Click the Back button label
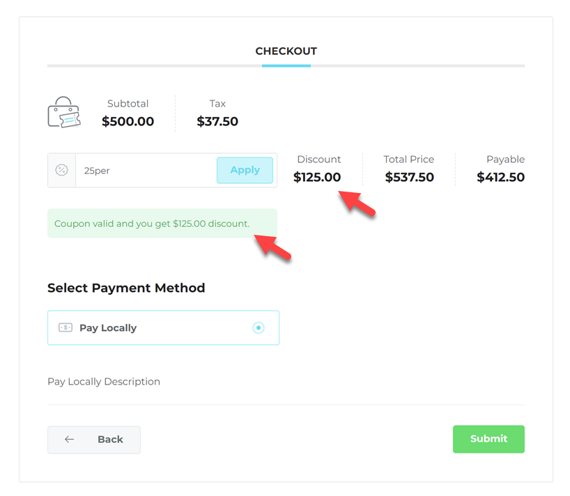 tap(110, 440)
